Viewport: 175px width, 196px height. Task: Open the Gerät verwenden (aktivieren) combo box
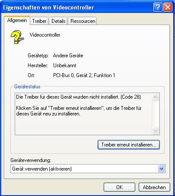pos(88,169)
